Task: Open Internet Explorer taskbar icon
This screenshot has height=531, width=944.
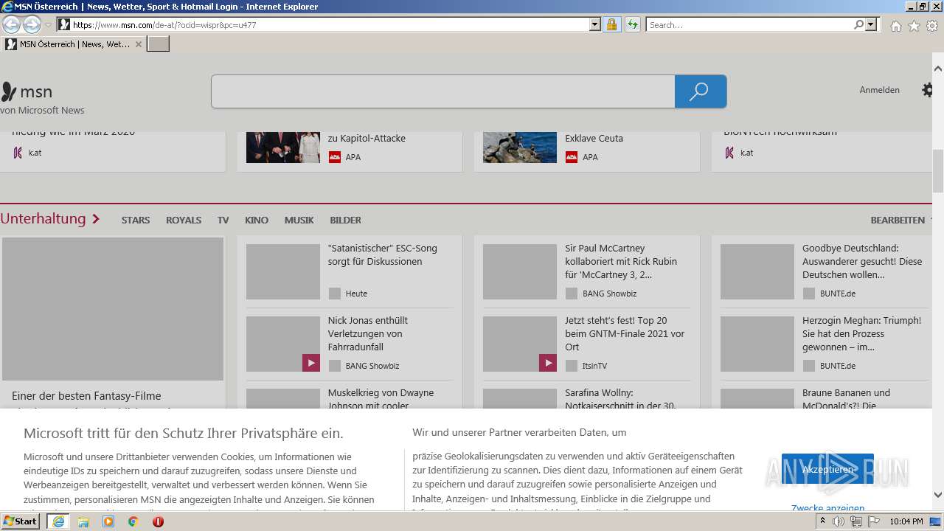Action: 58,521
